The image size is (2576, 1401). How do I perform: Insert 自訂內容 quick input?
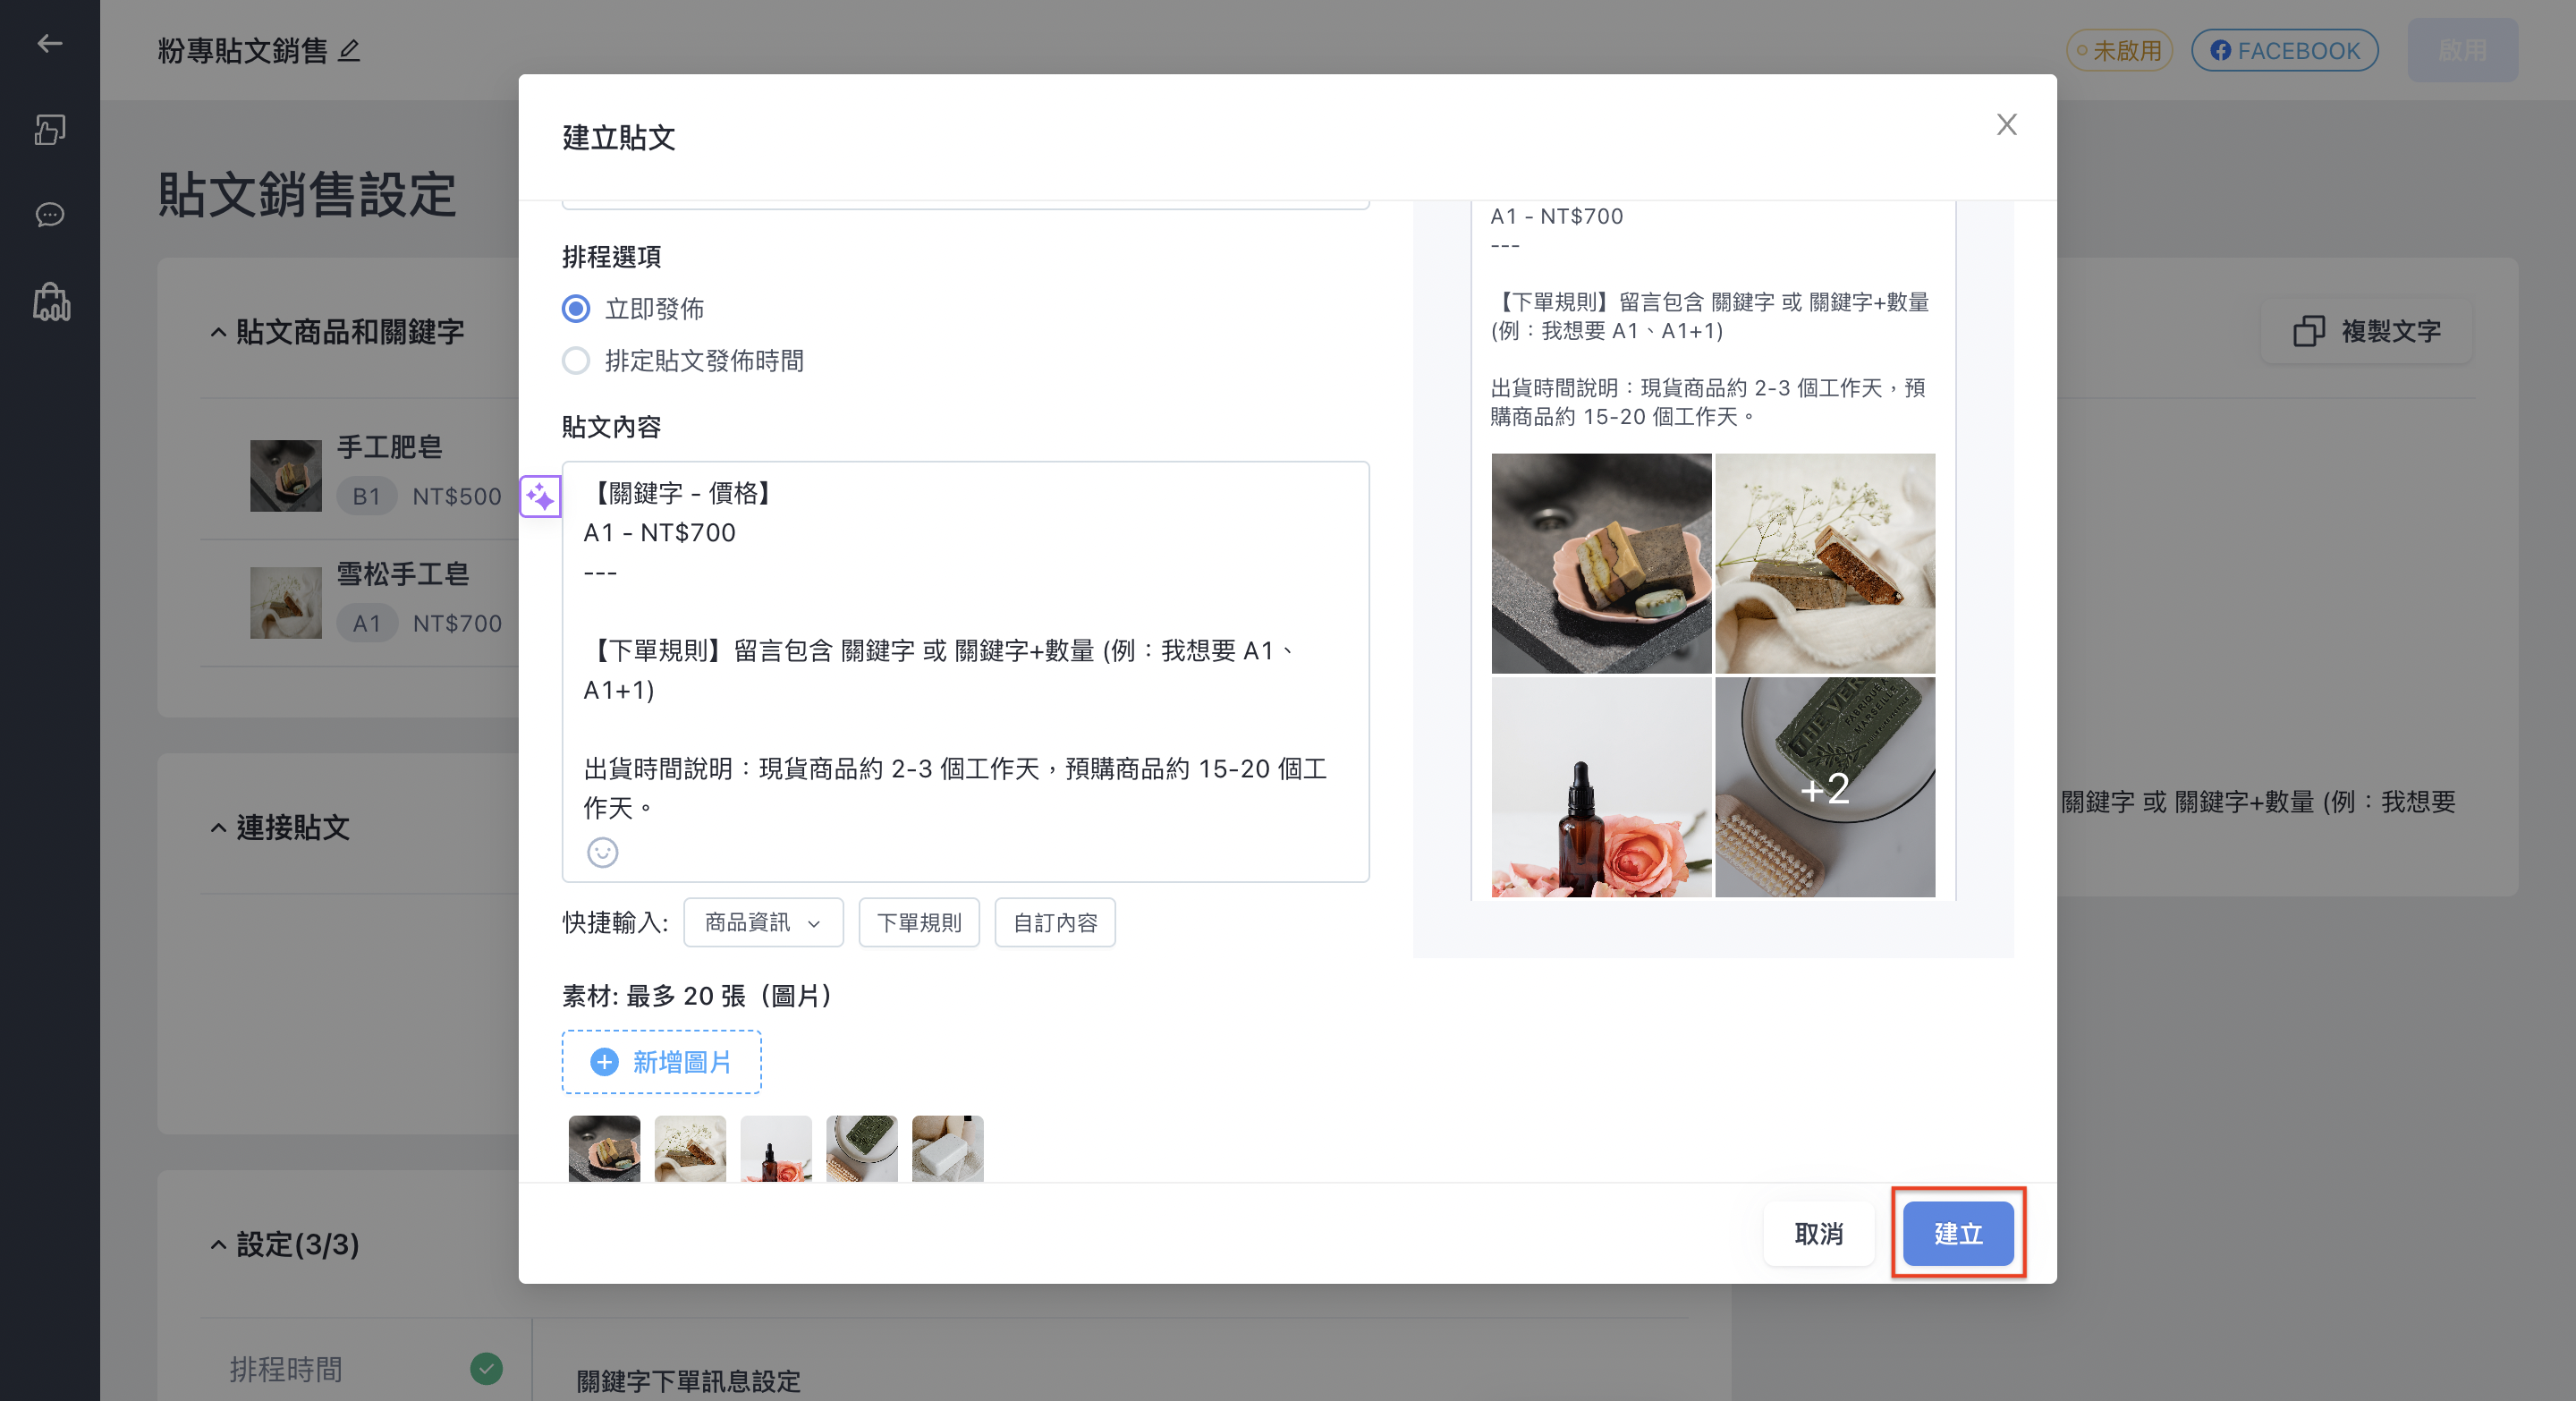coord(1055,922)
